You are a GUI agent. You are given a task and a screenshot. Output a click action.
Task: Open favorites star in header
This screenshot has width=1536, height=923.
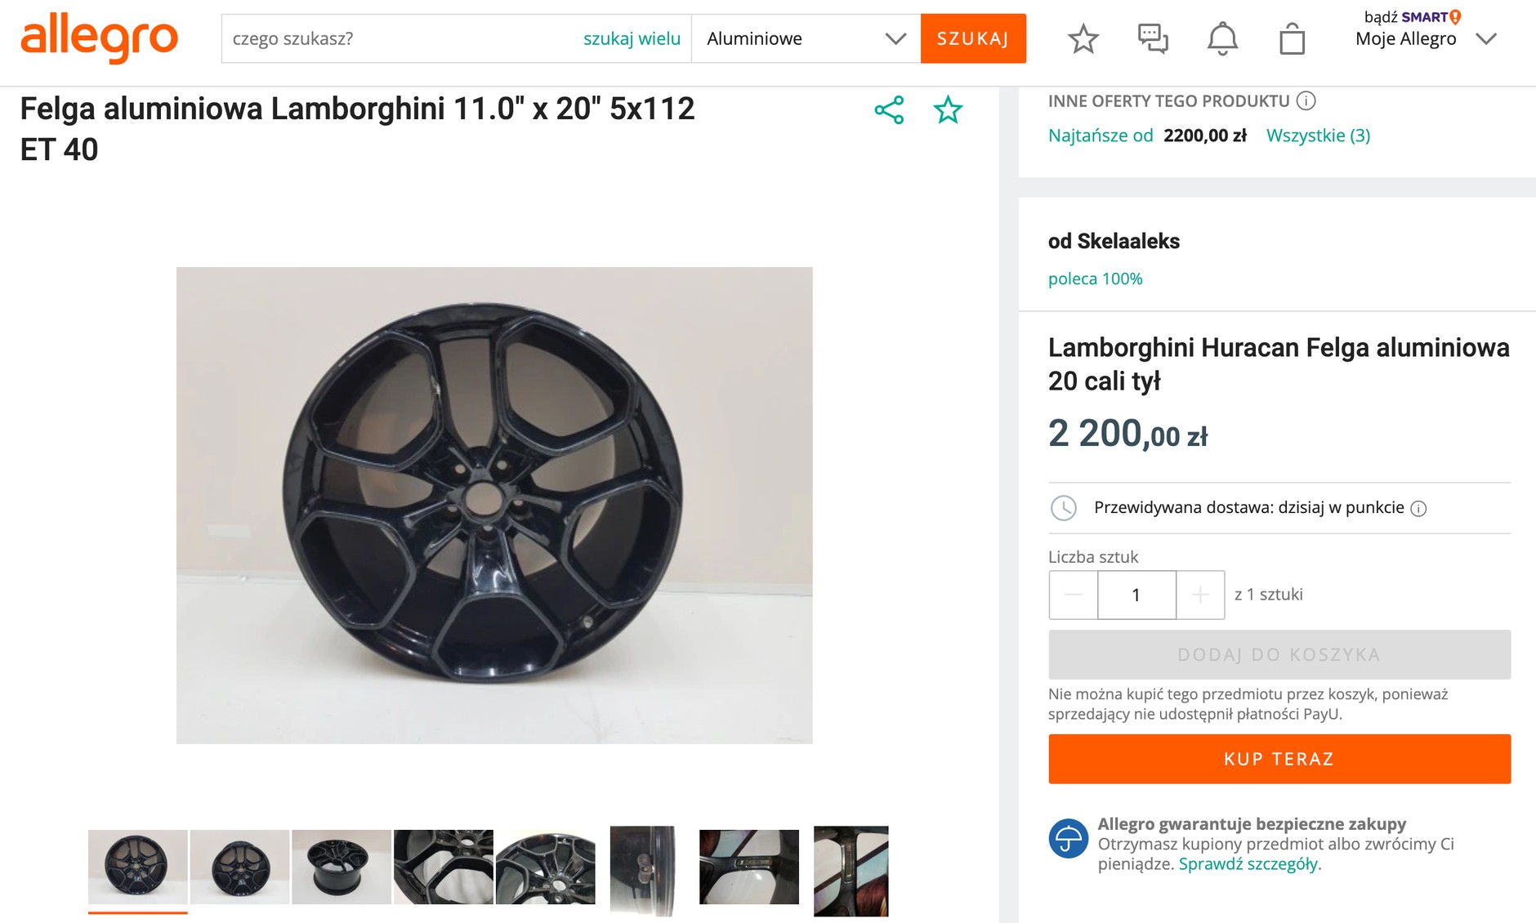(1083, 38)
